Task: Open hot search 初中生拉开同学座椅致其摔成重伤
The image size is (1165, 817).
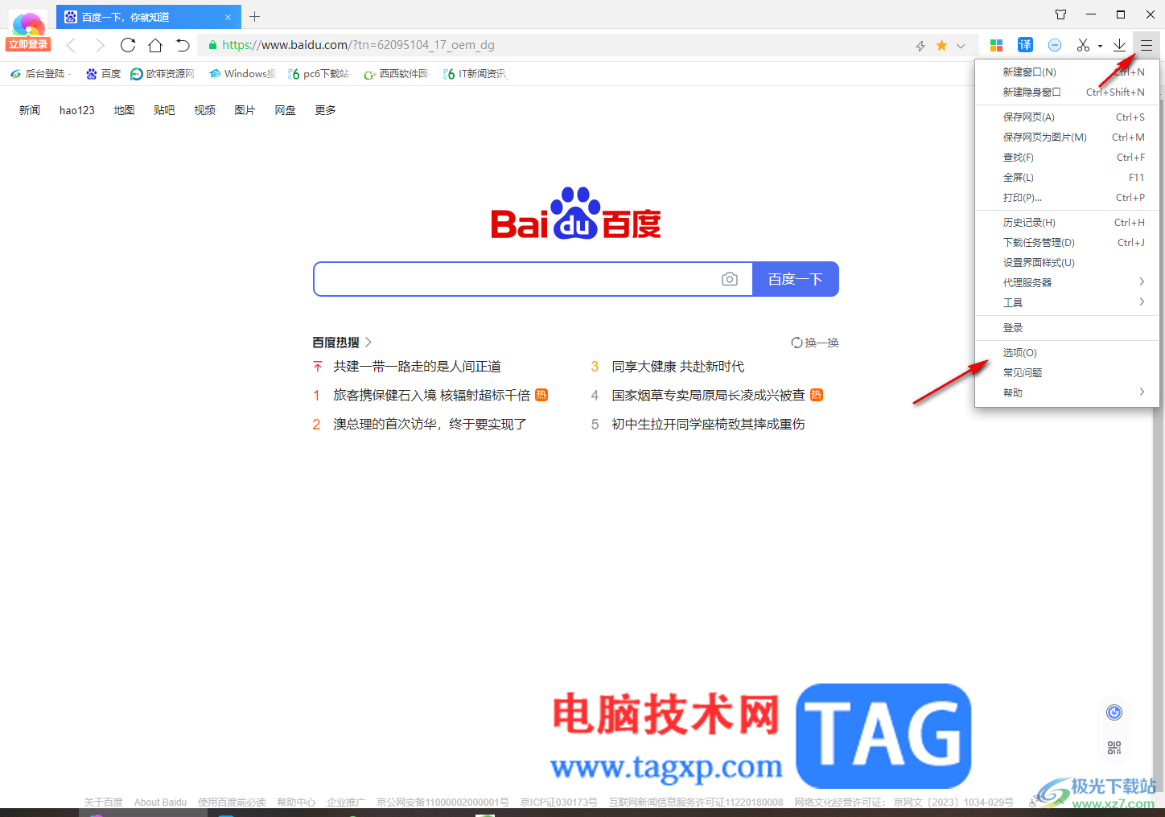Action: click(x=708, y=425)
